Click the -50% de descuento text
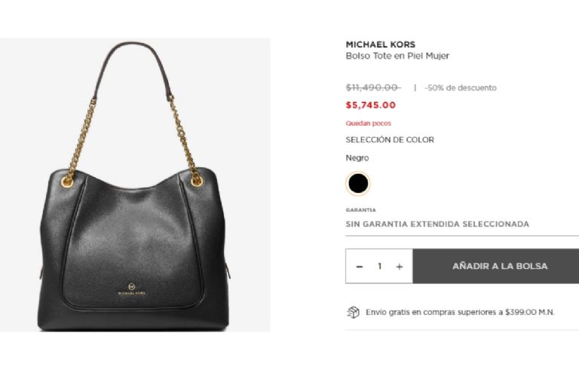Screen dimensions: 579x376 tap(461, 88)
